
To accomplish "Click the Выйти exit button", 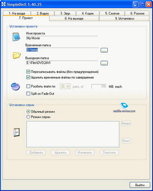I will pos(140,185).
